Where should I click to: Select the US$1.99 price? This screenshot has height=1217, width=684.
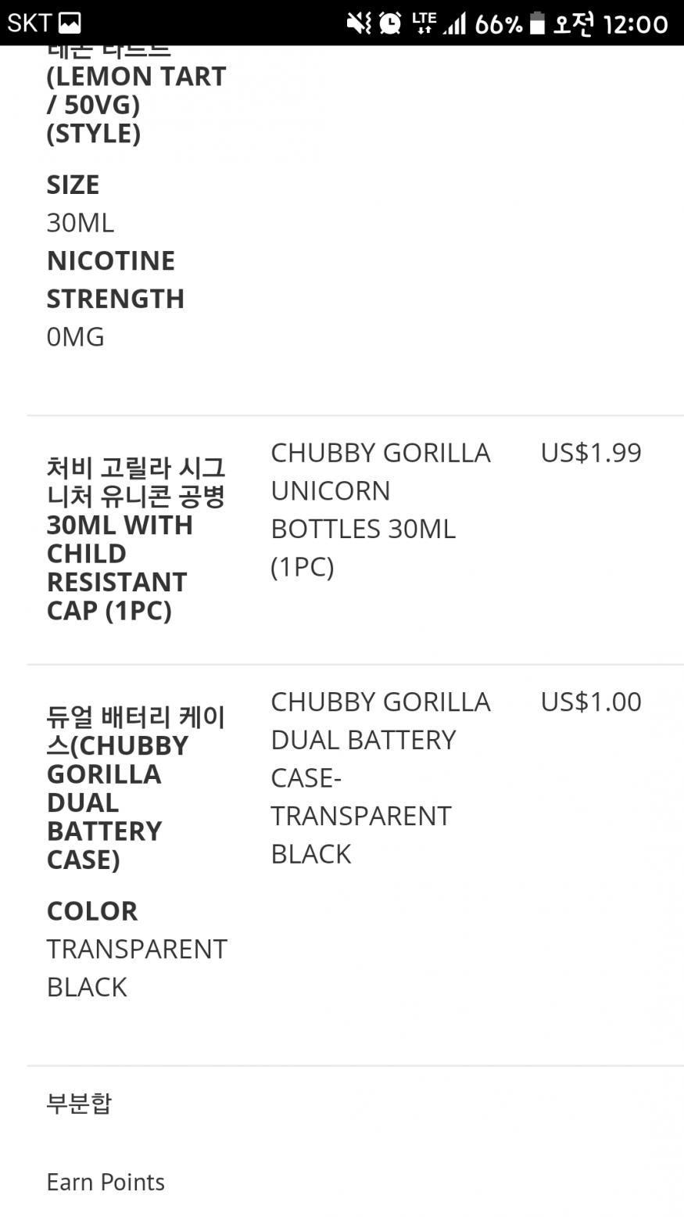click(x=591, y=453)
